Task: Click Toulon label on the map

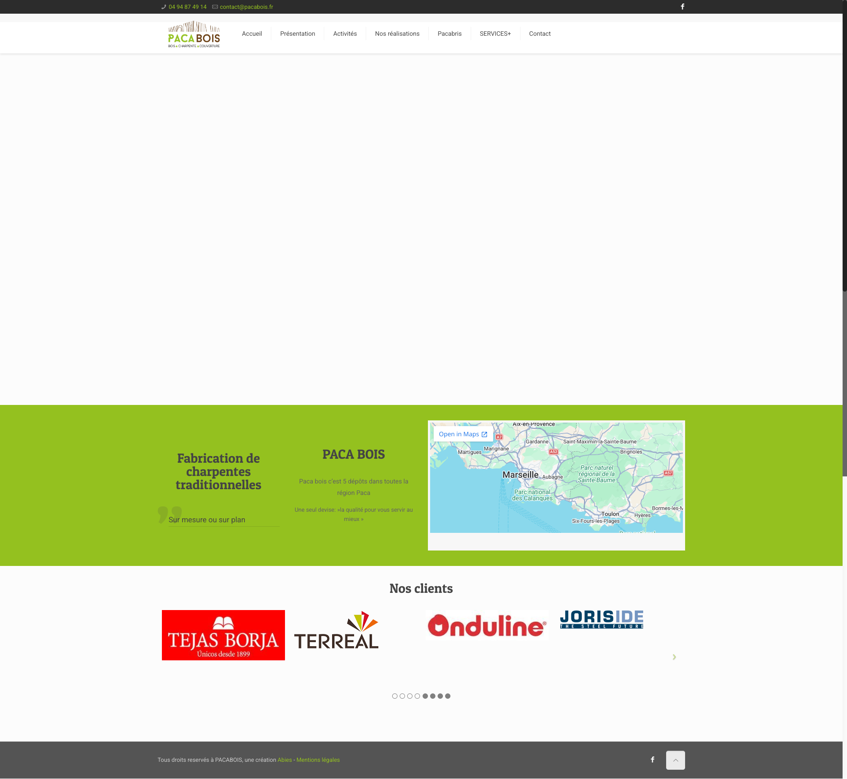Action: 610,514
